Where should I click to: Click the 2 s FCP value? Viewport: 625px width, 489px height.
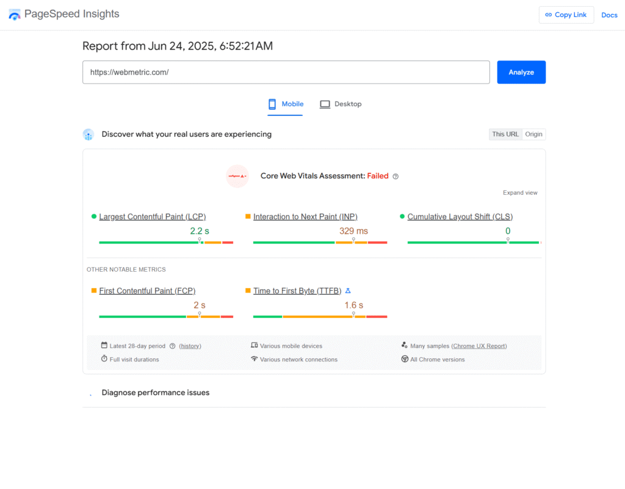[200, 305]
